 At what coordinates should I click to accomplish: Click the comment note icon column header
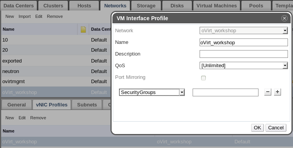[x=83, y=29]
